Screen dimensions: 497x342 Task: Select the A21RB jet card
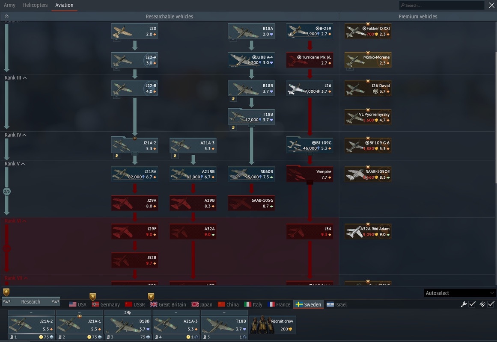tap(193, 174)
